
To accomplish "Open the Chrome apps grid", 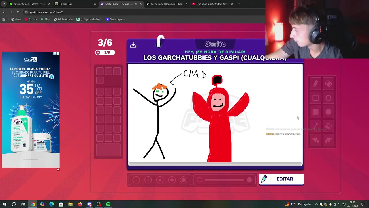I will coord(4,19).
